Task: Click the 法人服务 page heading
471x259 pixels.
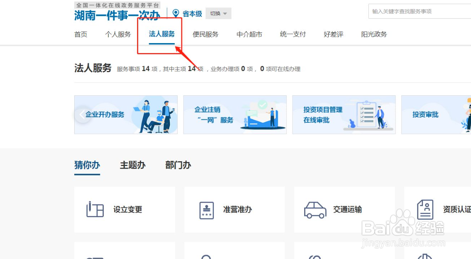Action: pyautogui.click(x=93, y=68)
